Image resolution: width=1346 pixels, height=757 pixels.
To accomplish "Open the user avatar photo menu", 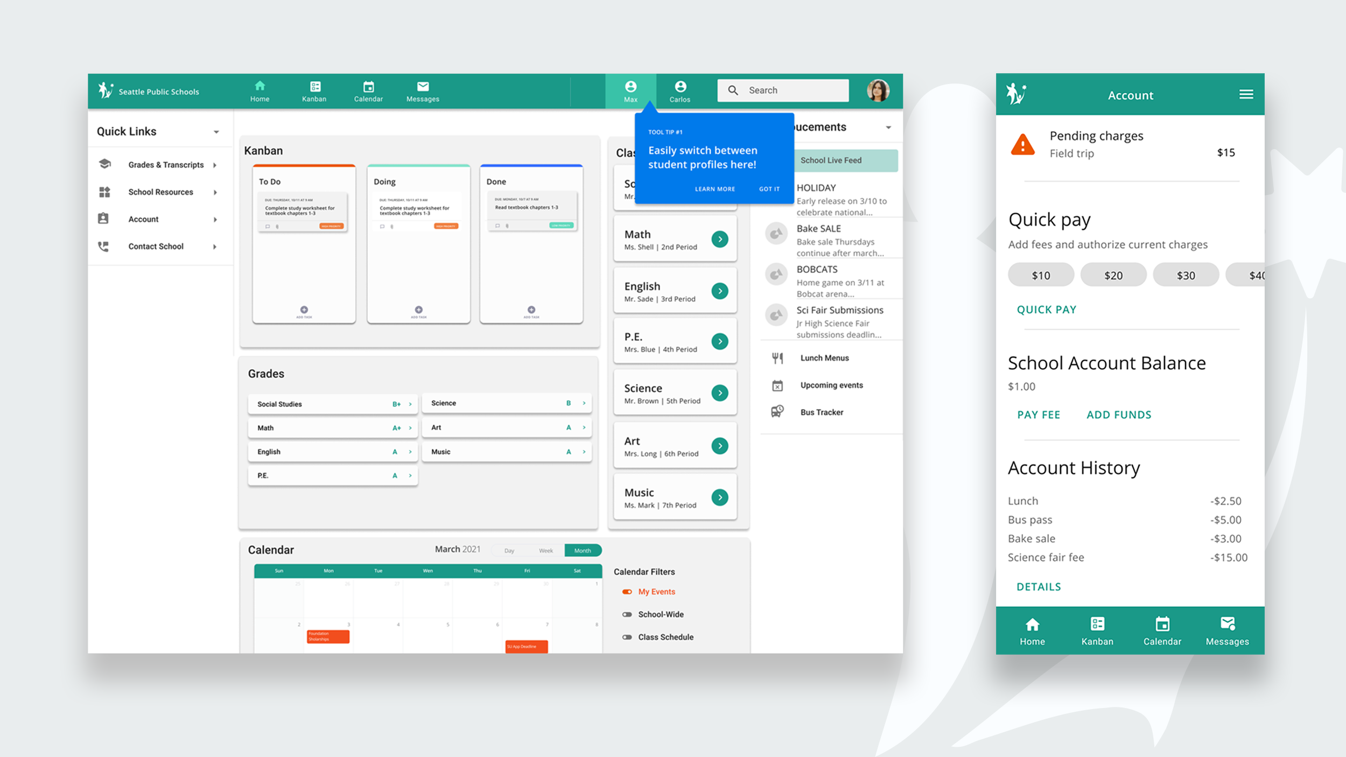I will [x=878, y=90].
